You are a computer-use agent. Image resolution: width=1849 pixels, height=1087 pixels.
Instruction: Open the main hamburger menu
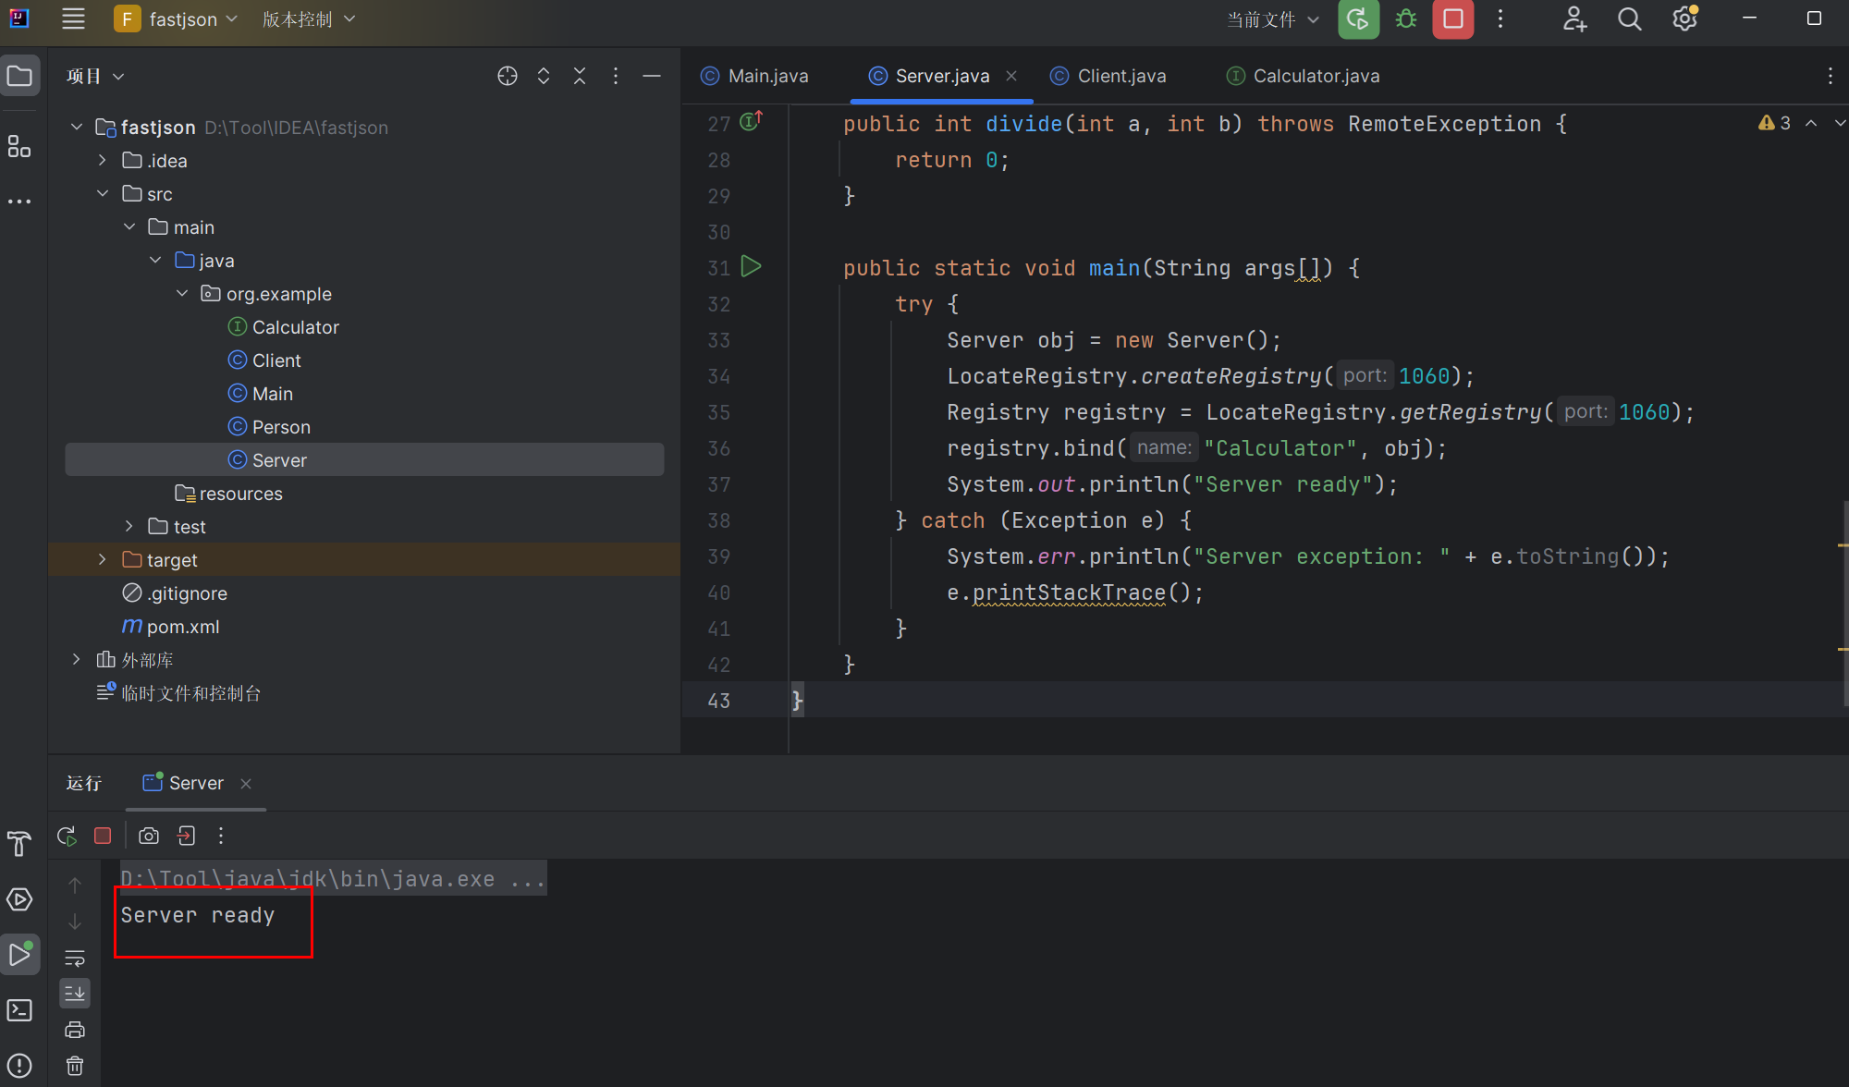(73, 18)
